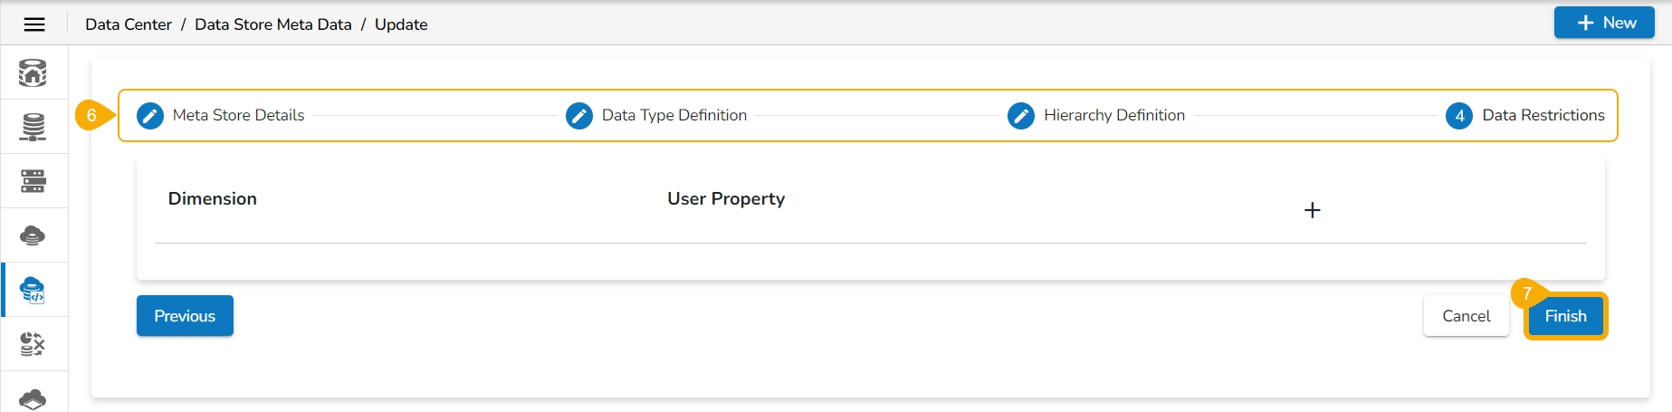This screenshot has width=1672, height=412.
Task: Open the database network connector sidebar icon
Action: click(x=33, y=127)
